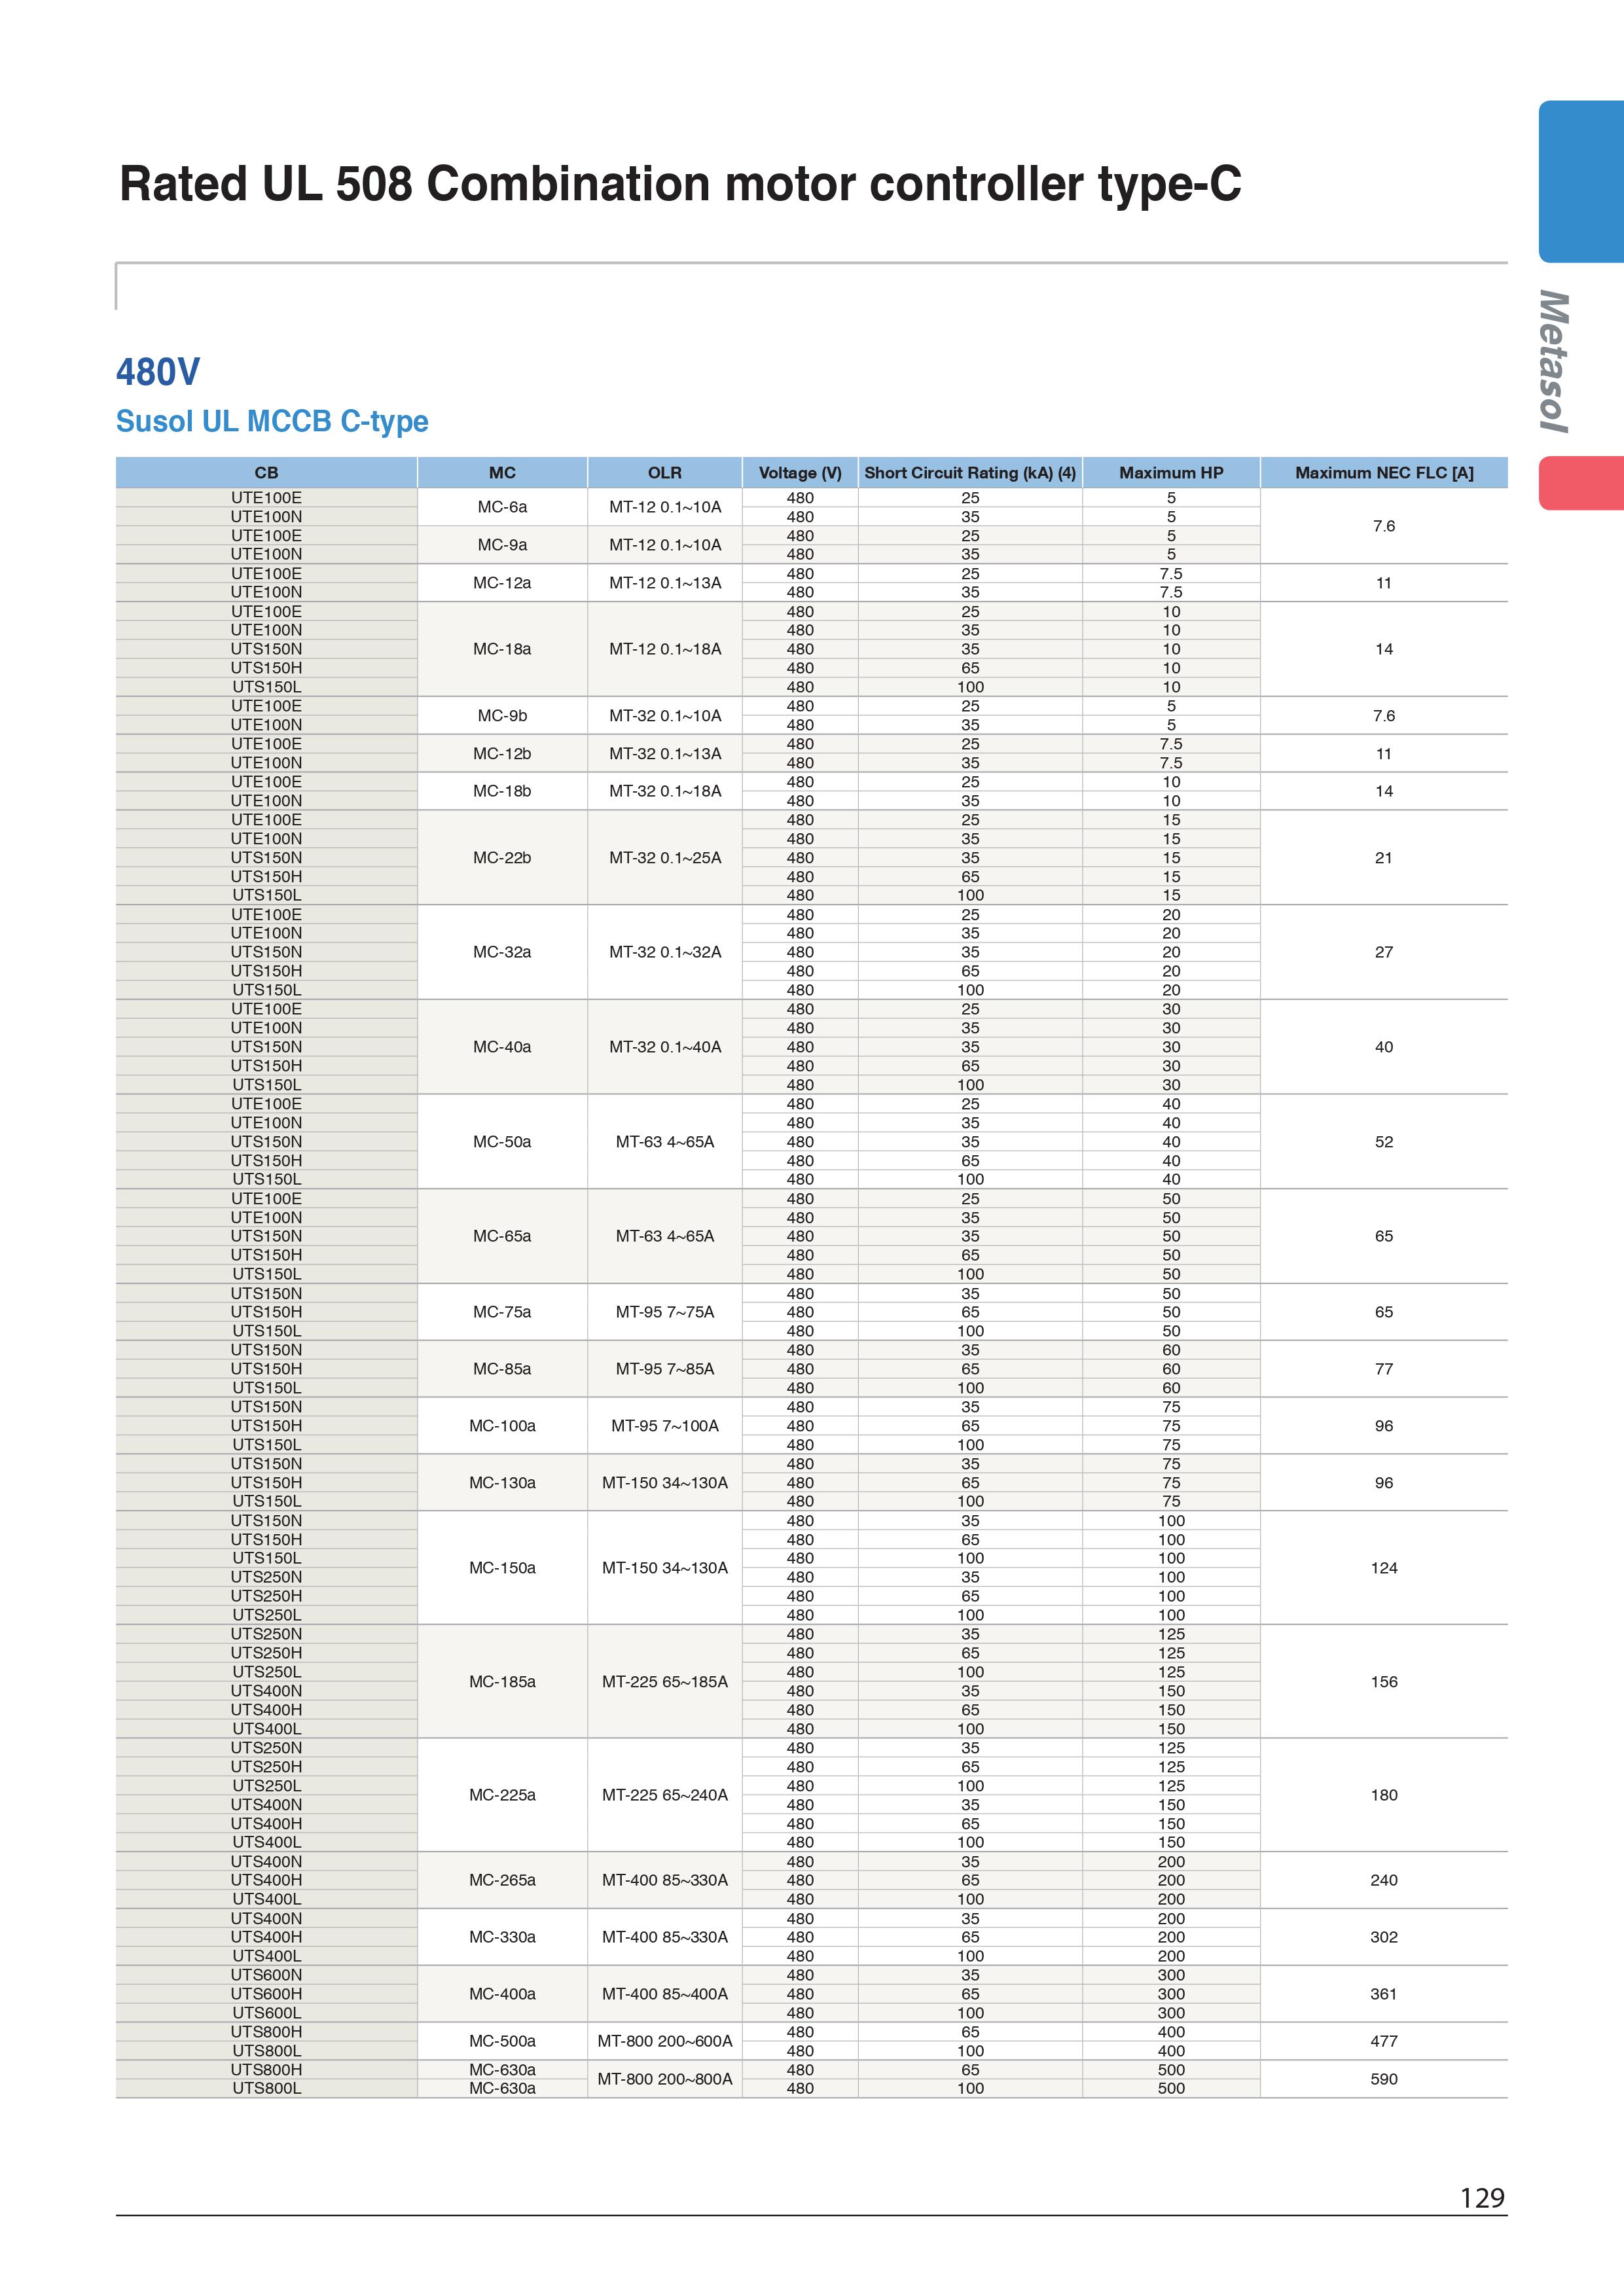Click the 'MT-12 0.1~18A' overload relay cell

[665, 649]
